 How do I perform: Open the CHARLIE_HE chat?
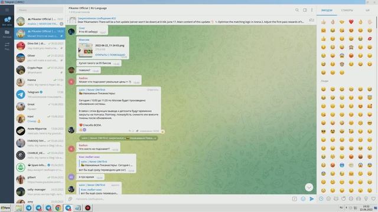click(x=40, y=155)
